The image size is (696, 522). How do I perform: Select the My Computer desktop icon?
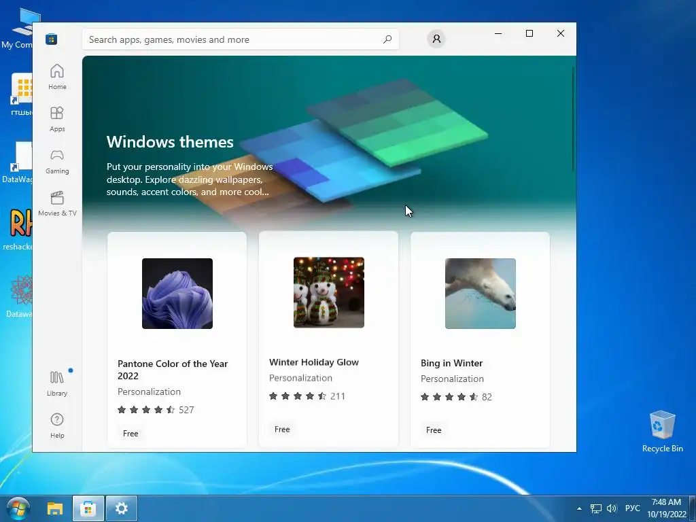(18, 29)
